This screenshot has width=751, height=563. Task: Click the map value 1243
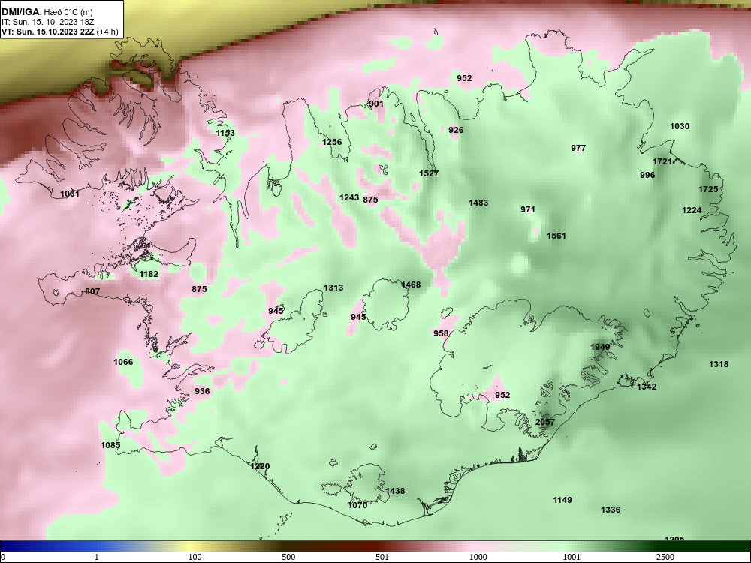pos(349,197)
